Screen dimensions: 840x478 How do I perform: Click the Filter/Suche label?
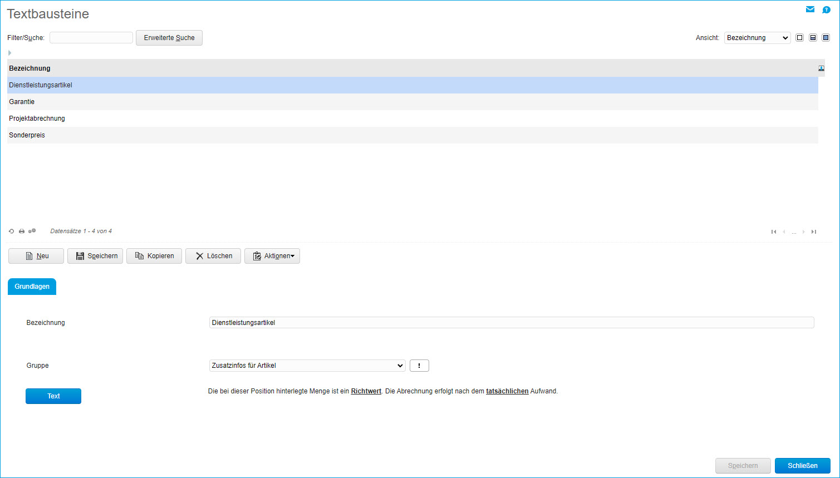(26, 38)
